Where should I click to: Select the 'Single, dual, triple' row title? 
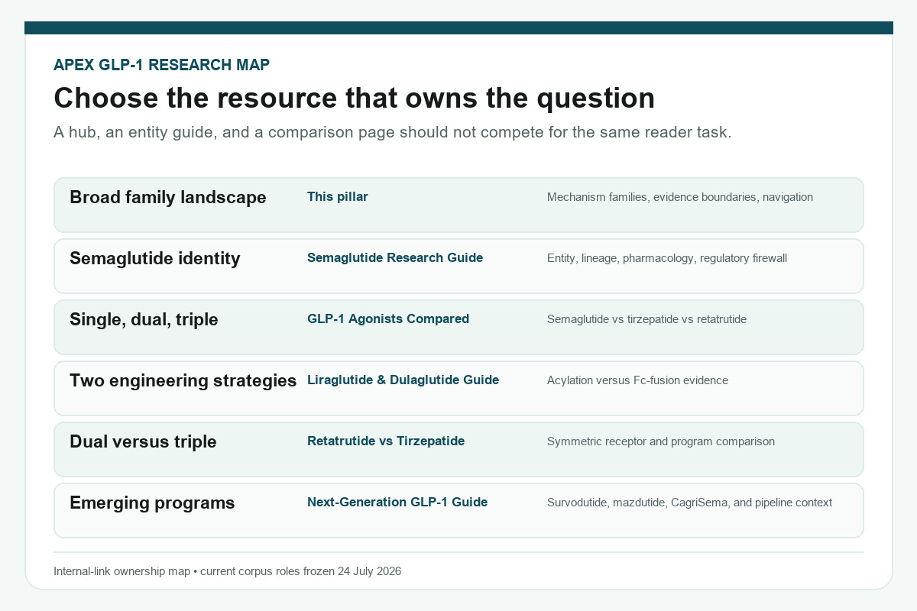pyautogui.click(x=144, y=320)
